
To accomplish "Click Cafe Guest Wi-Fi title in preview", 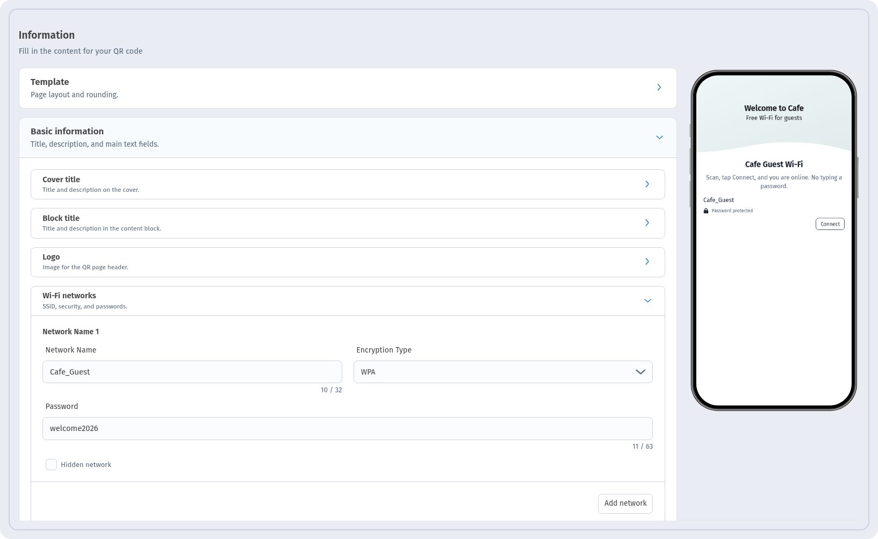I will tap(774, 164).
